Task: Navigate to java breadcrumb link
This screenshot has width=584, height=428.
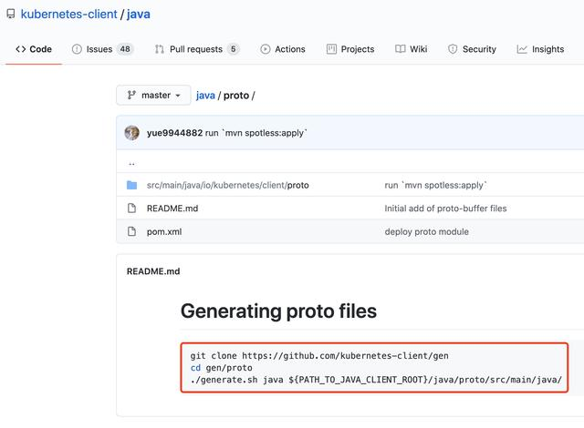Action: point(205,95)
